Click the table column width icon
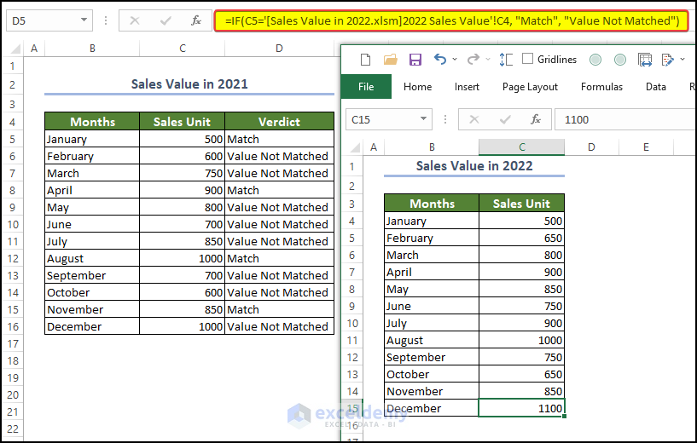Image resolution: width=697 pixels, height=443 pixels. [x=645, y=60]
